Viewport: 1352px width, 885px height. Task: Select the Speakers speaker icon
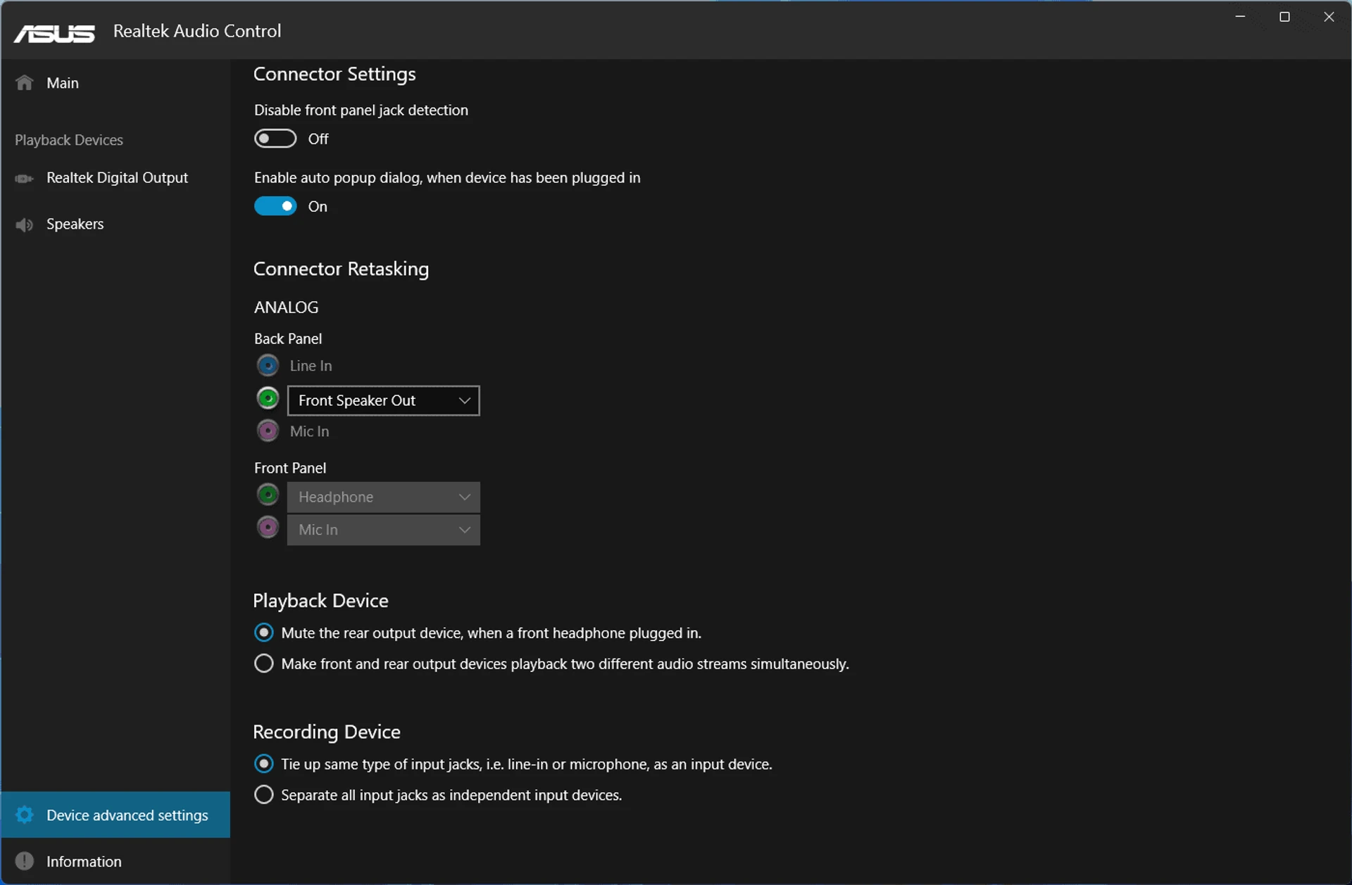click(x=24, y=224)
